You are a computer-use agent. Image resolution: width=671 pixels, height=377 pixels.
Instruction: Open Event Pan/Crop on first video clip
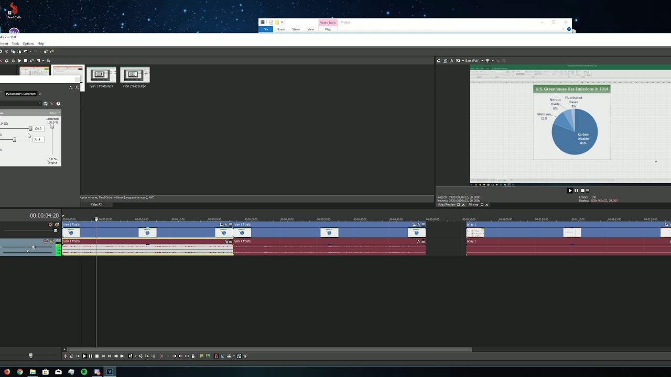tap(221, 225)
